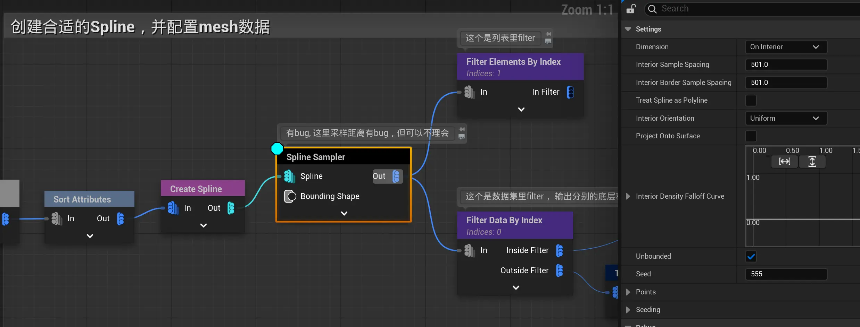Viewport: 860px width, 327px height.
Task: Click the lock icon beside the search bar
Action: point(631,9)
